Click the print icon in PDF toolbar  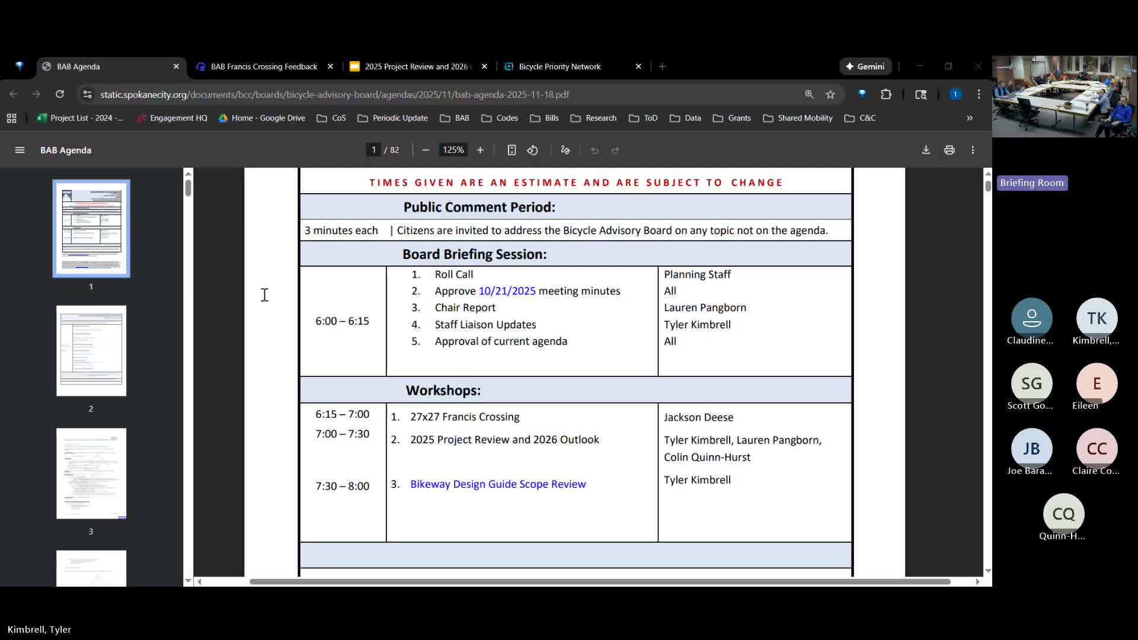(949, 150)
